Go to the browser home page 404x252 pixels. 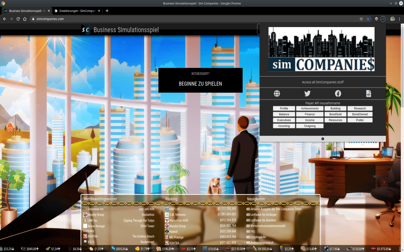[25, 19]
